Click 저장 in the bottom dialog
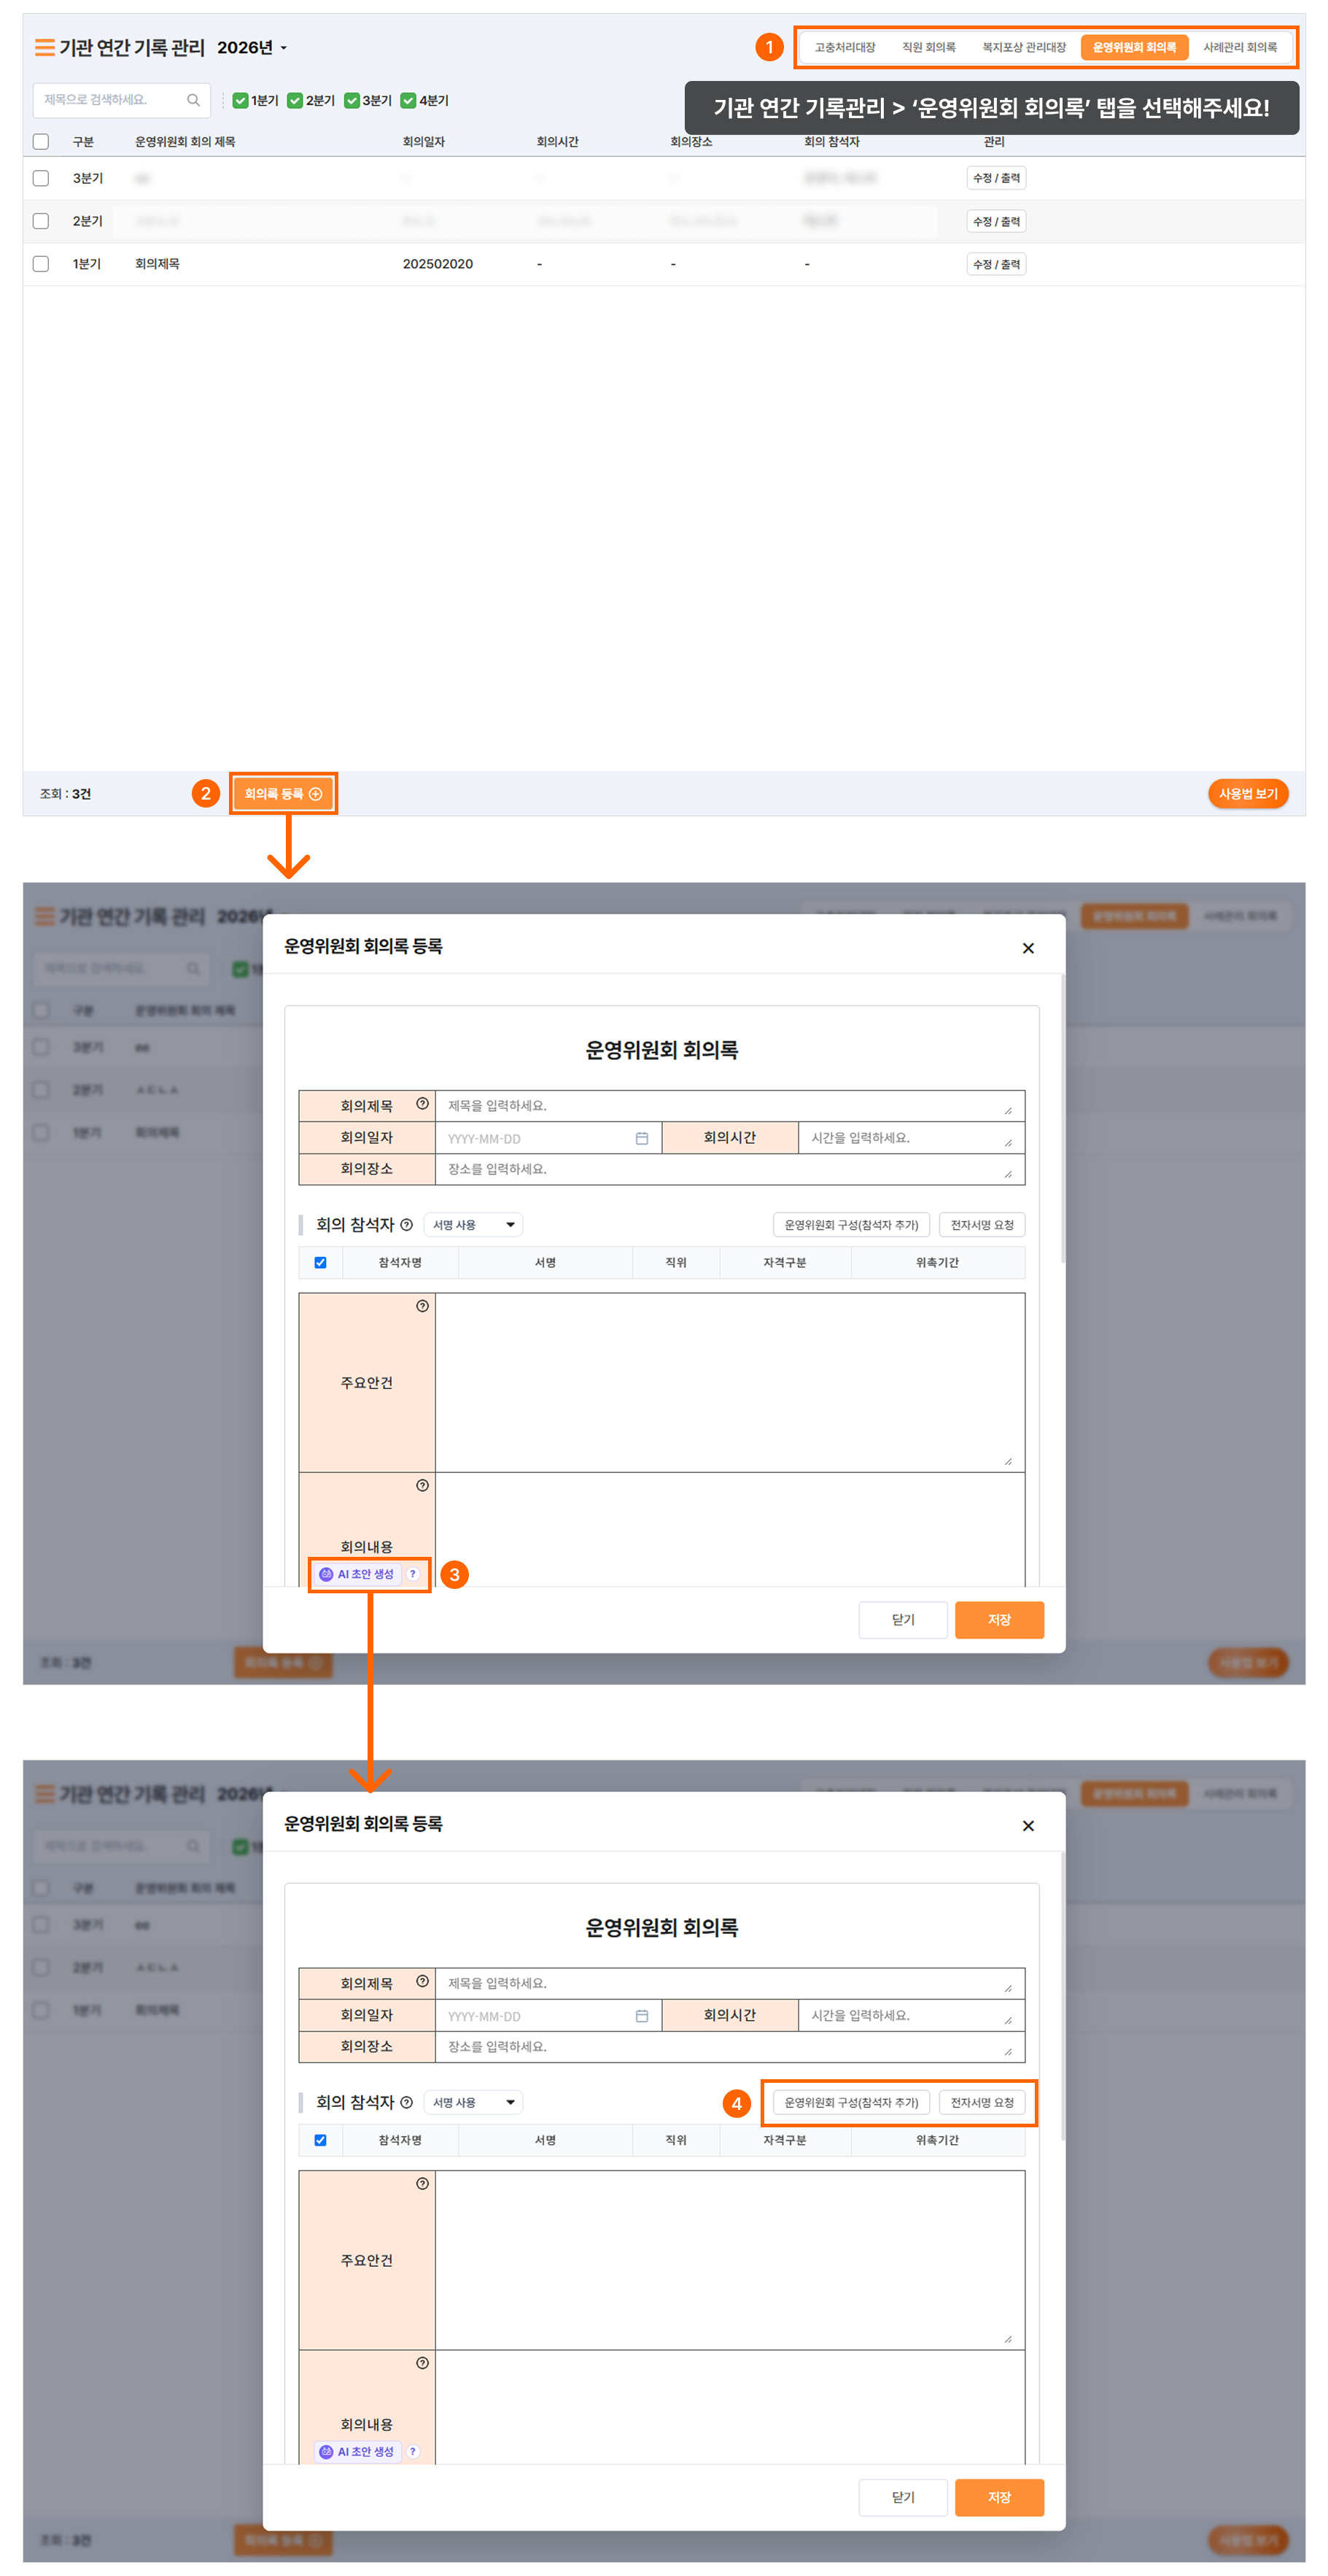Screen dimensions: 1328x2576 point(999,2497)
